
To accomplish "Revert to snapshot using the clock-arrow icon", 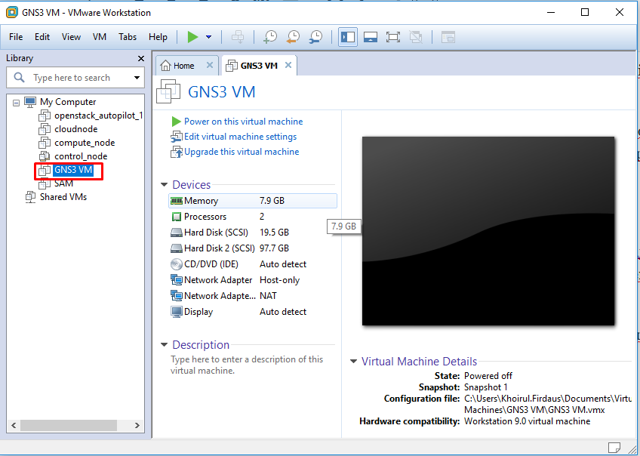I will pyautogui.click(x=293, y=37).
